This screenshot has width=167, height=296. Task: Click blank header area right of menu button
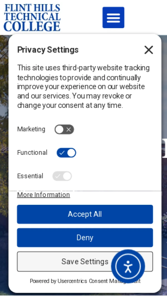point(146,18)
